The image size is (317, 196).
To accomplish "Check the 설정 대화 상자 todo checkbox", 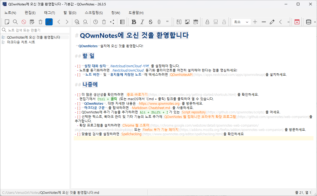I will tap(79, 66).
